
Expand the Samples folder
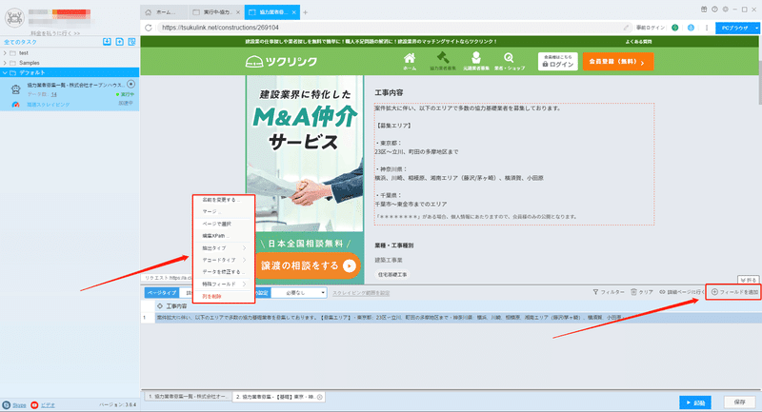coord(5,63)
